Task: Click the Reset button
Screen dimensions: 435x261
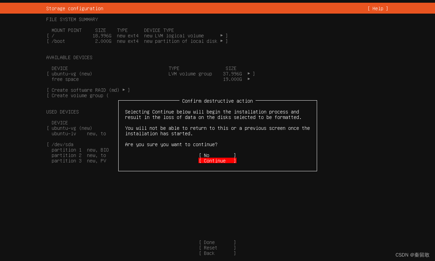Action: (217, 248)
